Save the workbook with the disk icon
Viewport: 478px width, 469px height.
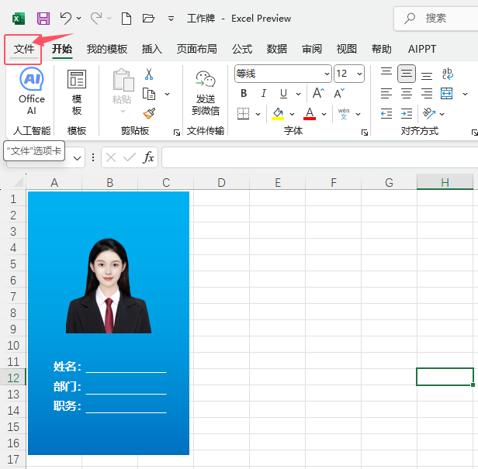point(43,18)
